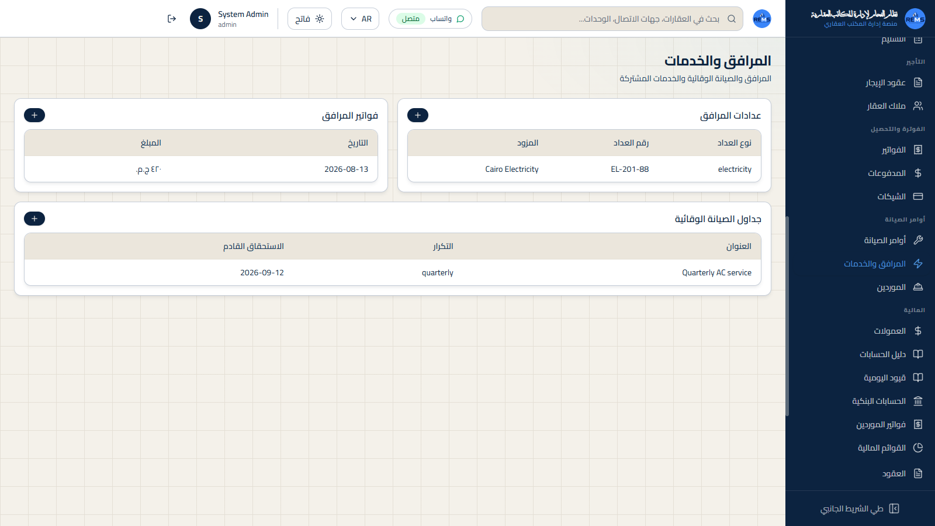Viewport: 935px width, 526px height.
Task: Click the المبلغ amount column header
Action: tap(151, 143)
